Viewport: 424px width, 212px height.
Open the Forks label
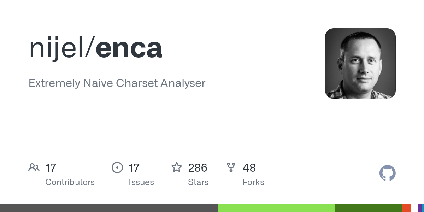coord(253,182)
